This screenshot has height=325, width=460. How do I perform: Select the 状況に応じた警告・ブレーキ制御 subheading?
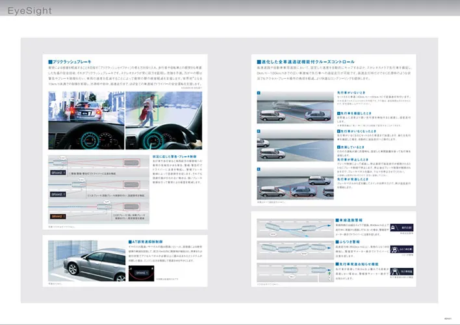tap(174, 157)
